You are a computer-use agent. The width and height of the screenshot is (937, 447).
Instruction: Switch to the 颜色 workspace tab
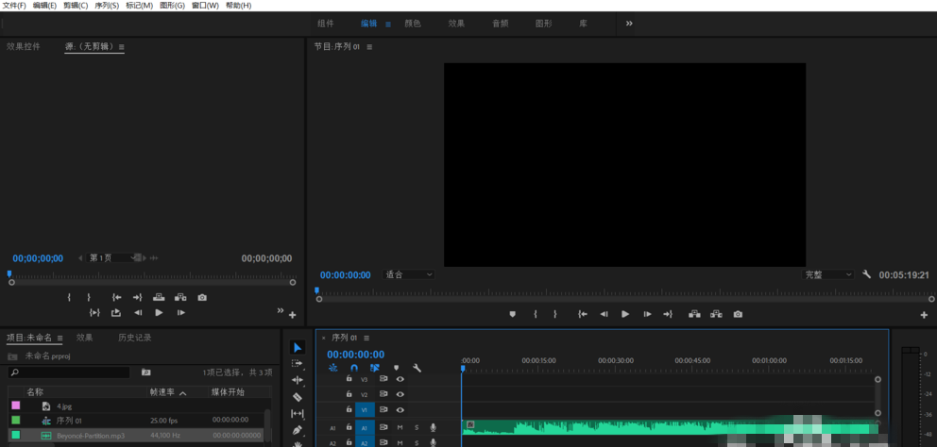click(413, 23)
